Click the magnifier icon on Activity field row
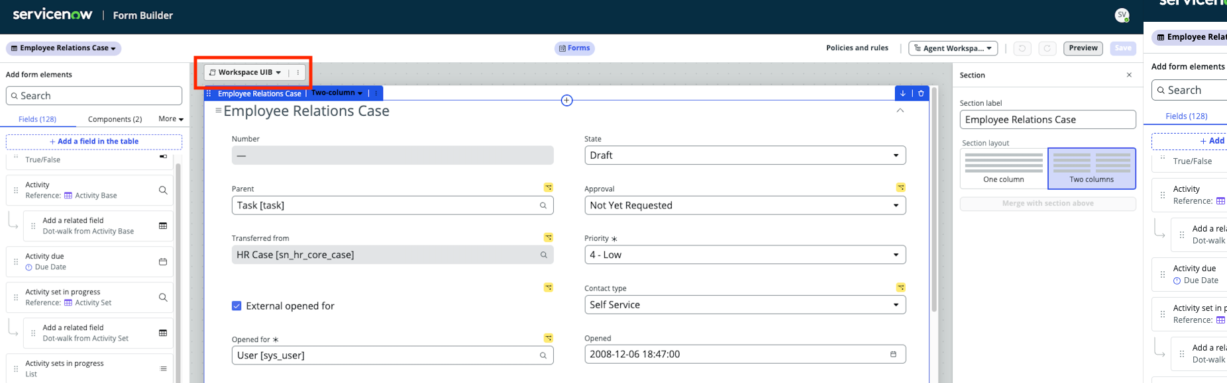This screenshot has height=383, width=1227. [163, 191]
